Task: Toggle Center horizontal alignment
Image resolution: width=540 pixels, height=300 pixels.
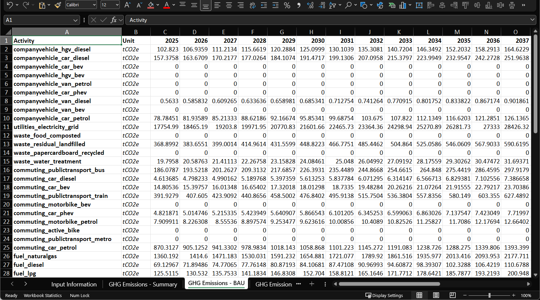Action: (229, 5)
